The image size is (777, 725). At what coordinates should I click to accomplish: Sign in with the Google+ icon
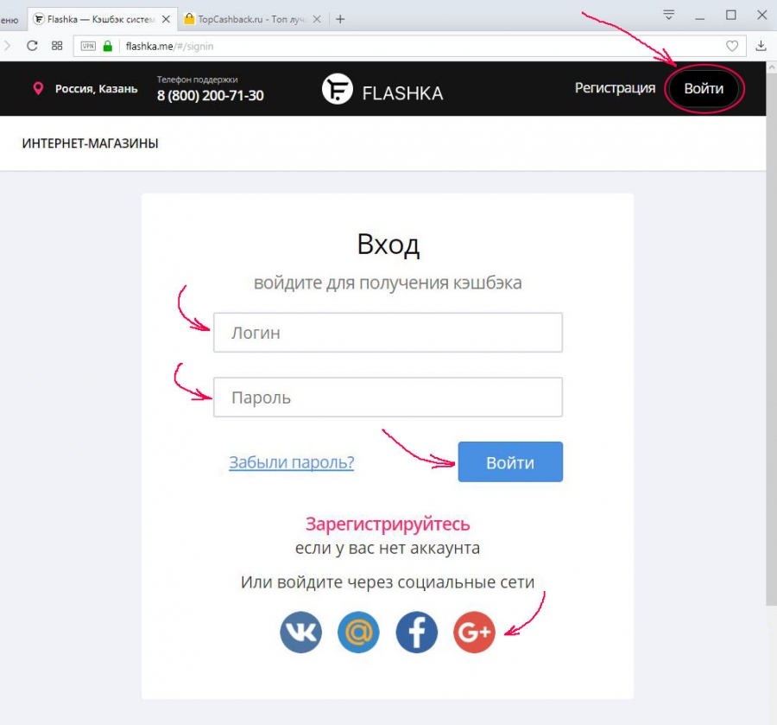(474, 632)
